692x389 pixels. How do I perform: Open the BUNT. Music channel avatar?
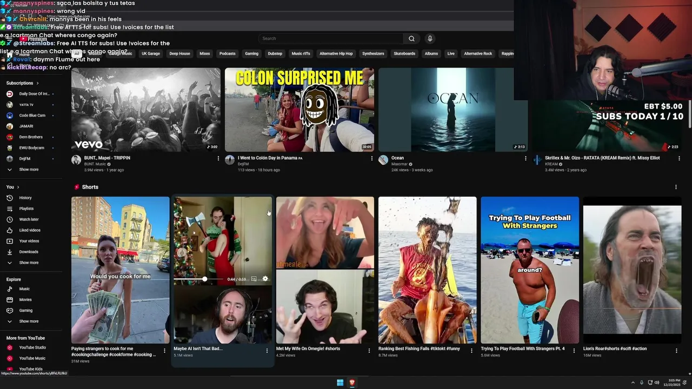[x=76, y=160]
